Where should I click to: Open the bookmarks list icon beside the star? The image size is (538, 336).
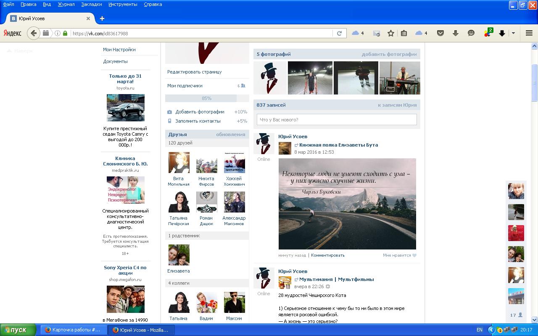point(404,33)
